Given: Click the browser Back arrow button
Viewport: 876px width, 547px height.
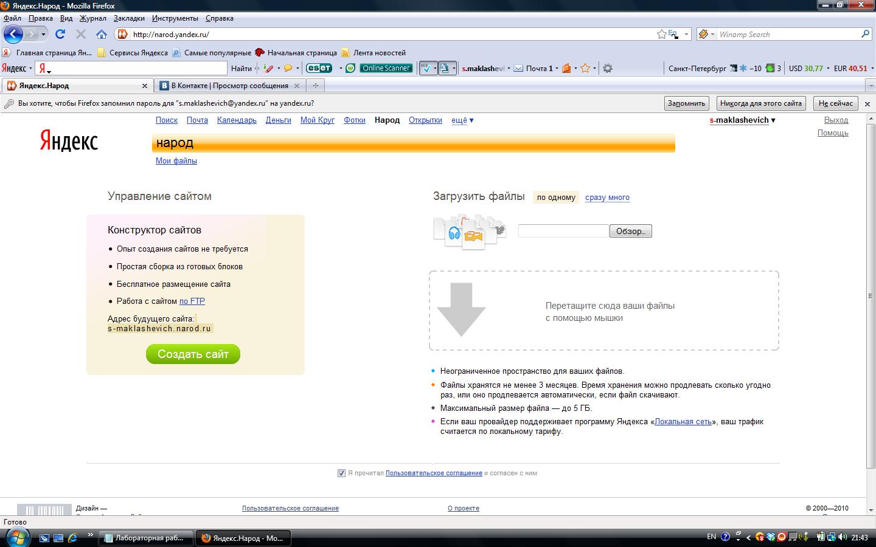Looking at the screenshot, I should pos(13,34).
